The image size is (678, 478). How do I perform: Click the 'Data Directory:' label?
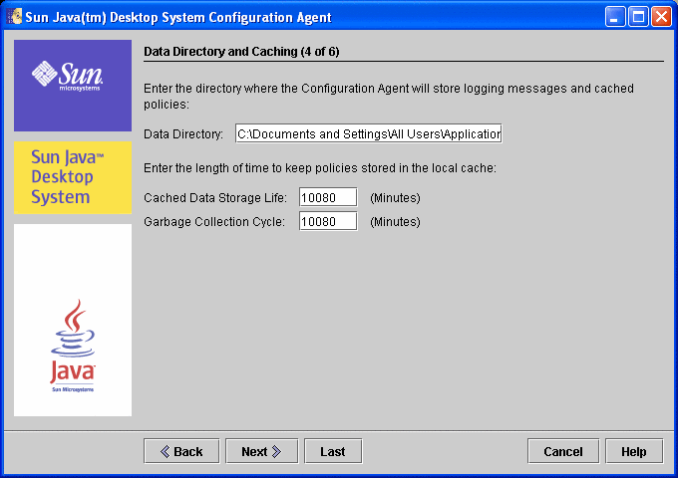183,133
